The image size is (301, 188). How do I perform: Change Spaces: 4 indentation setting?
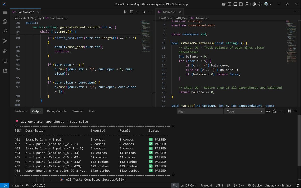[x=206, y=185]
